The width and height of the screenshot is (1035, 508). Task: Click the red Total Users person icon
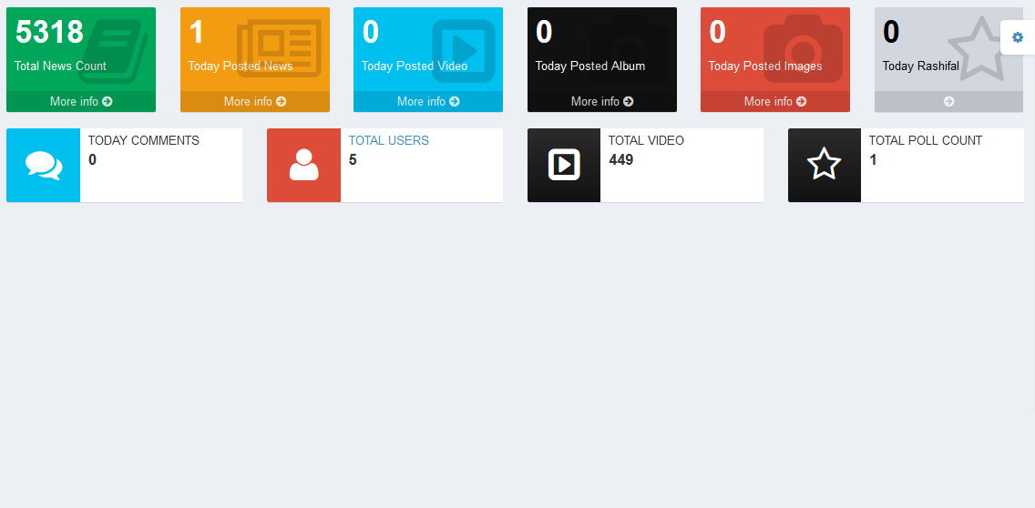coord(303,165)
